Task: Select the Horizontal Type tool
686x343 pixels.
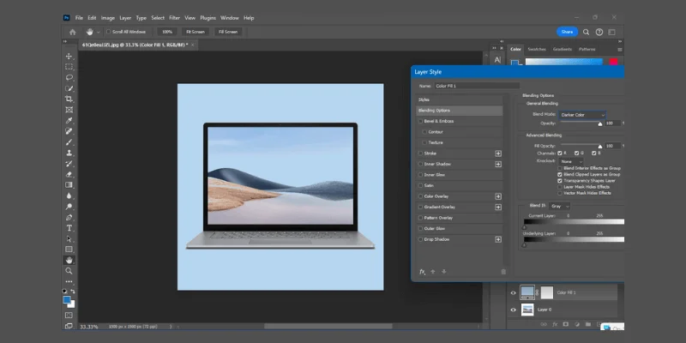Action: [x=69, y=228]
